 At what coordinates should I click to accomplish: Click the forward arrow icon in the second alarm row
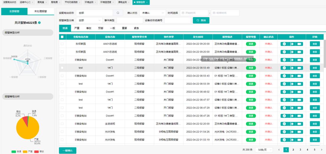pos(292,52)
